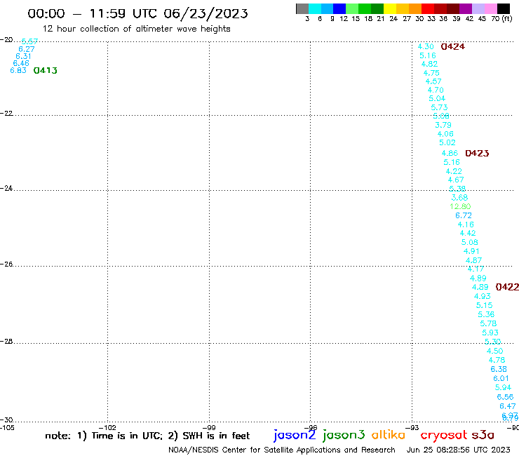Click the 6.38 wave height value

[499, 369]
